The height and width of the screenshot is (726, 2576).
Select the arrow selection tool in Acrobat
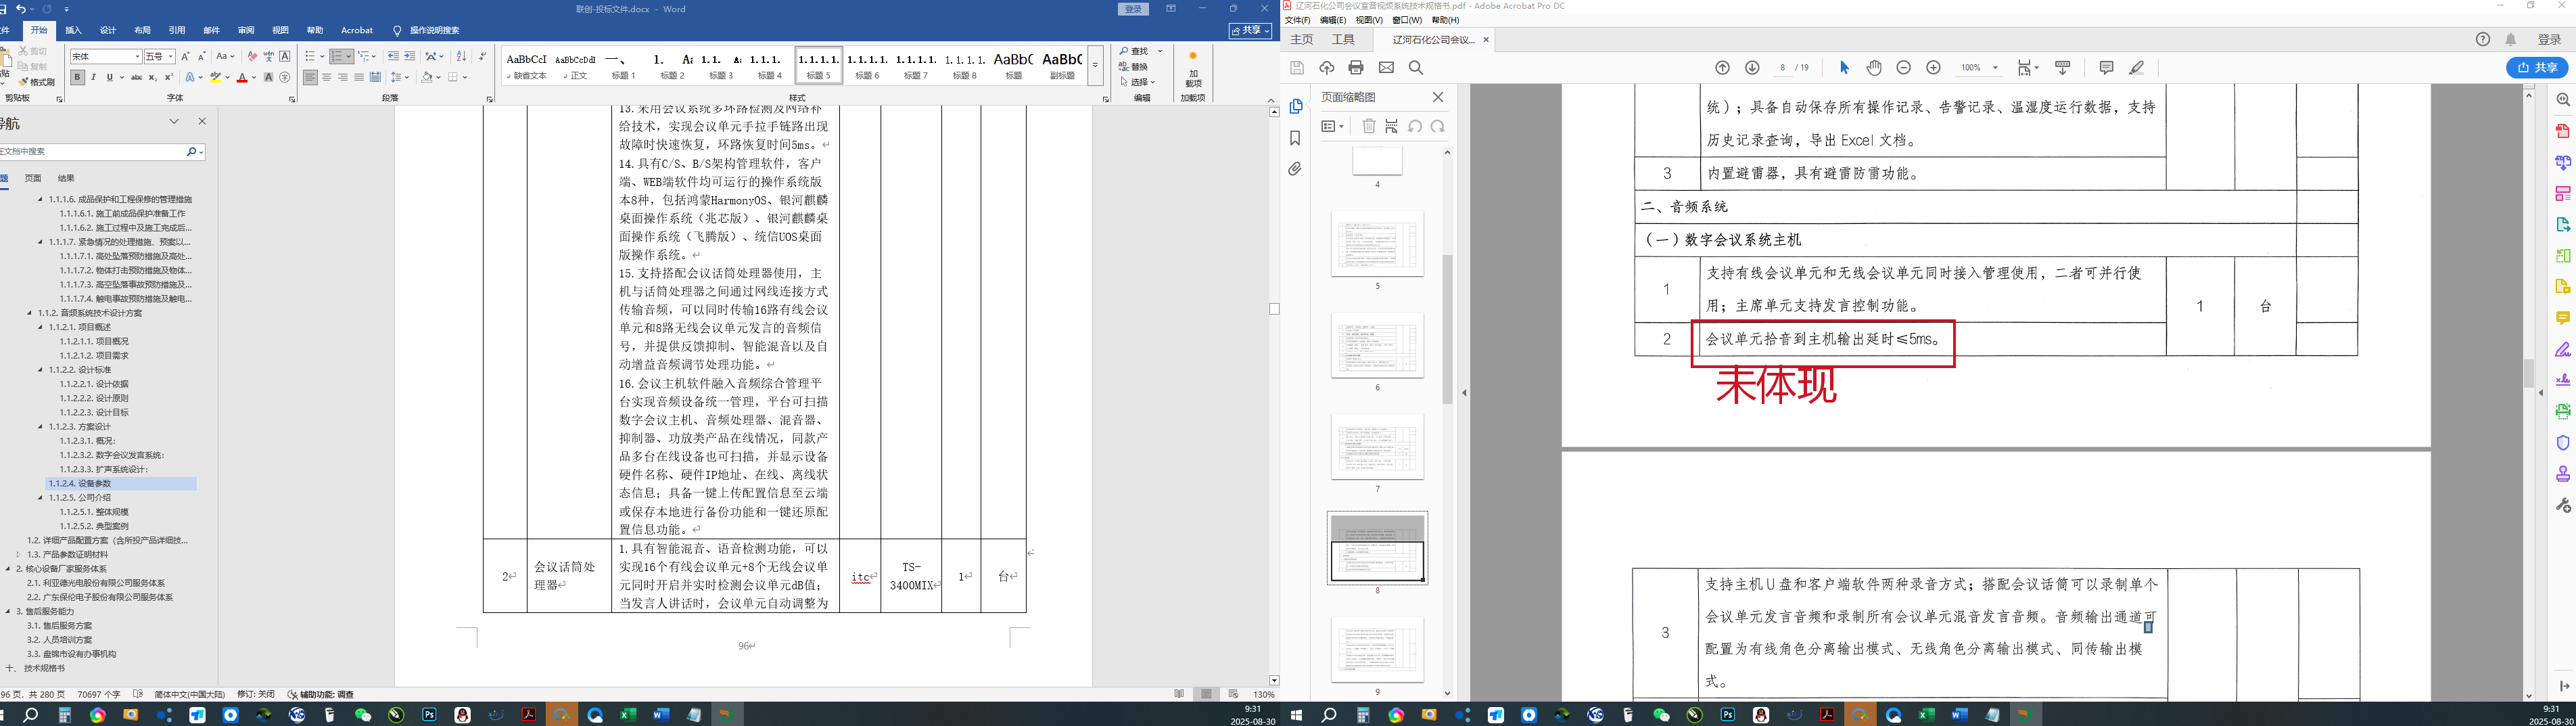click(x=1844, y=67)
